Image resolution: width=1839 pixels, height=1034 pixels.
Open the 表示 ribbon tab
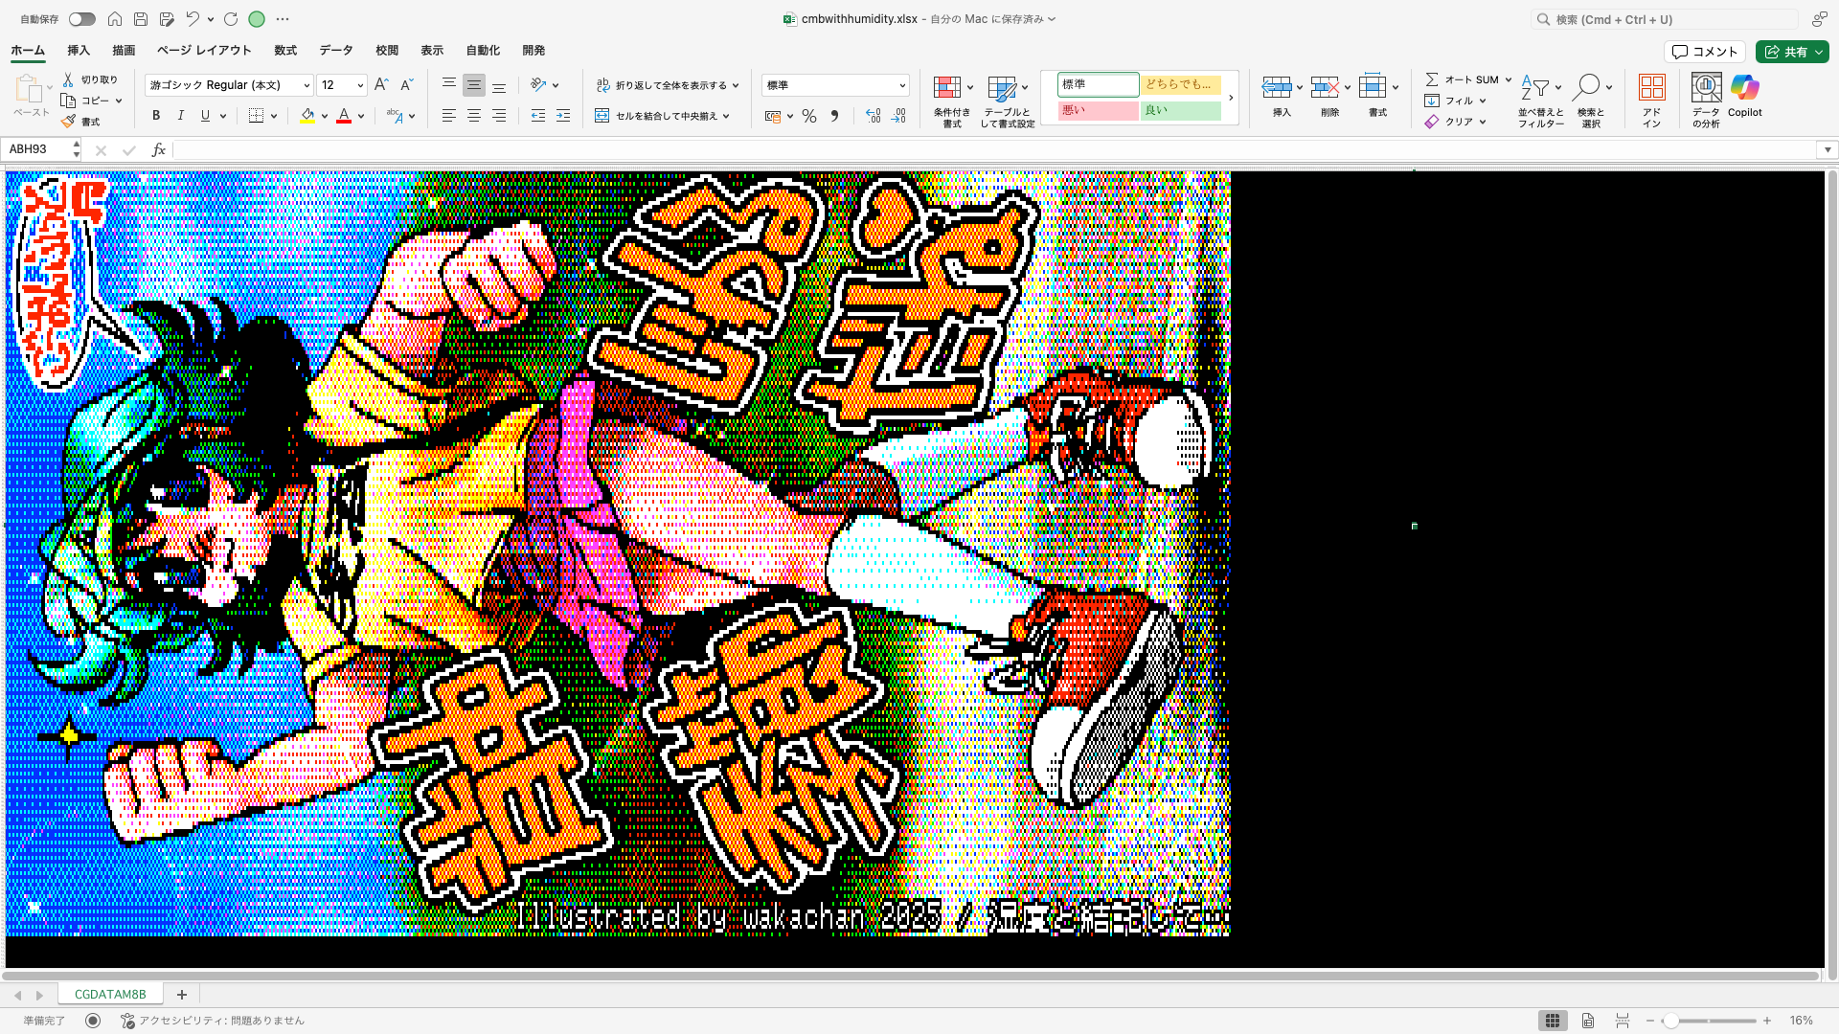[432, 51]
